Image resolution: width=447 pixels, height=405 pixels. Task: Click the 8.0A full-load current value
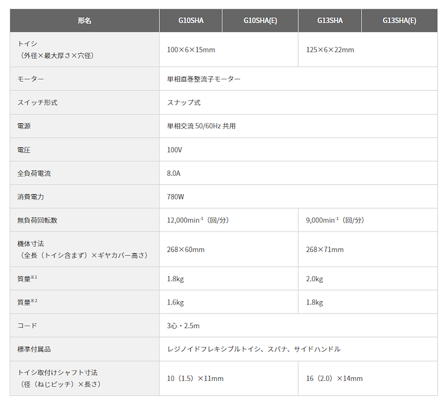click(174, 173)
